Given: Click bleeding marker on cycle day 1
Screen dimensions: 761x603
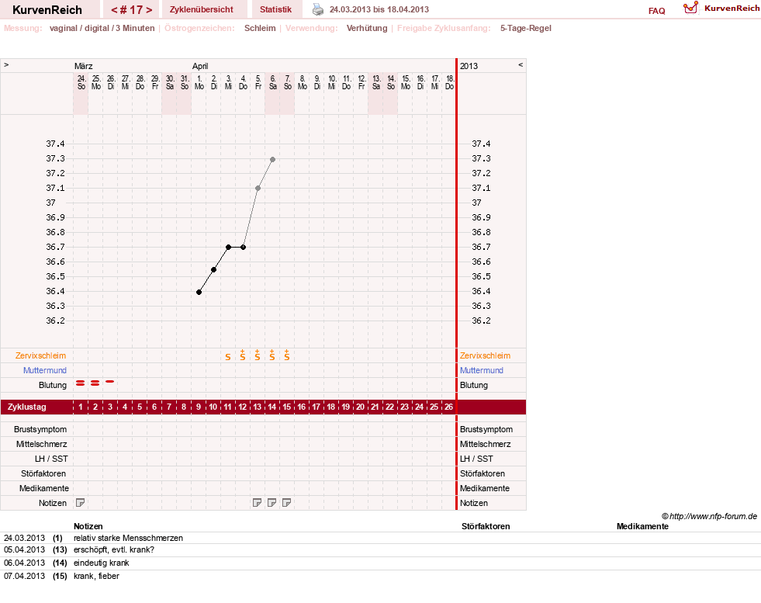Looking at the screenshot, I should (81, 383).
